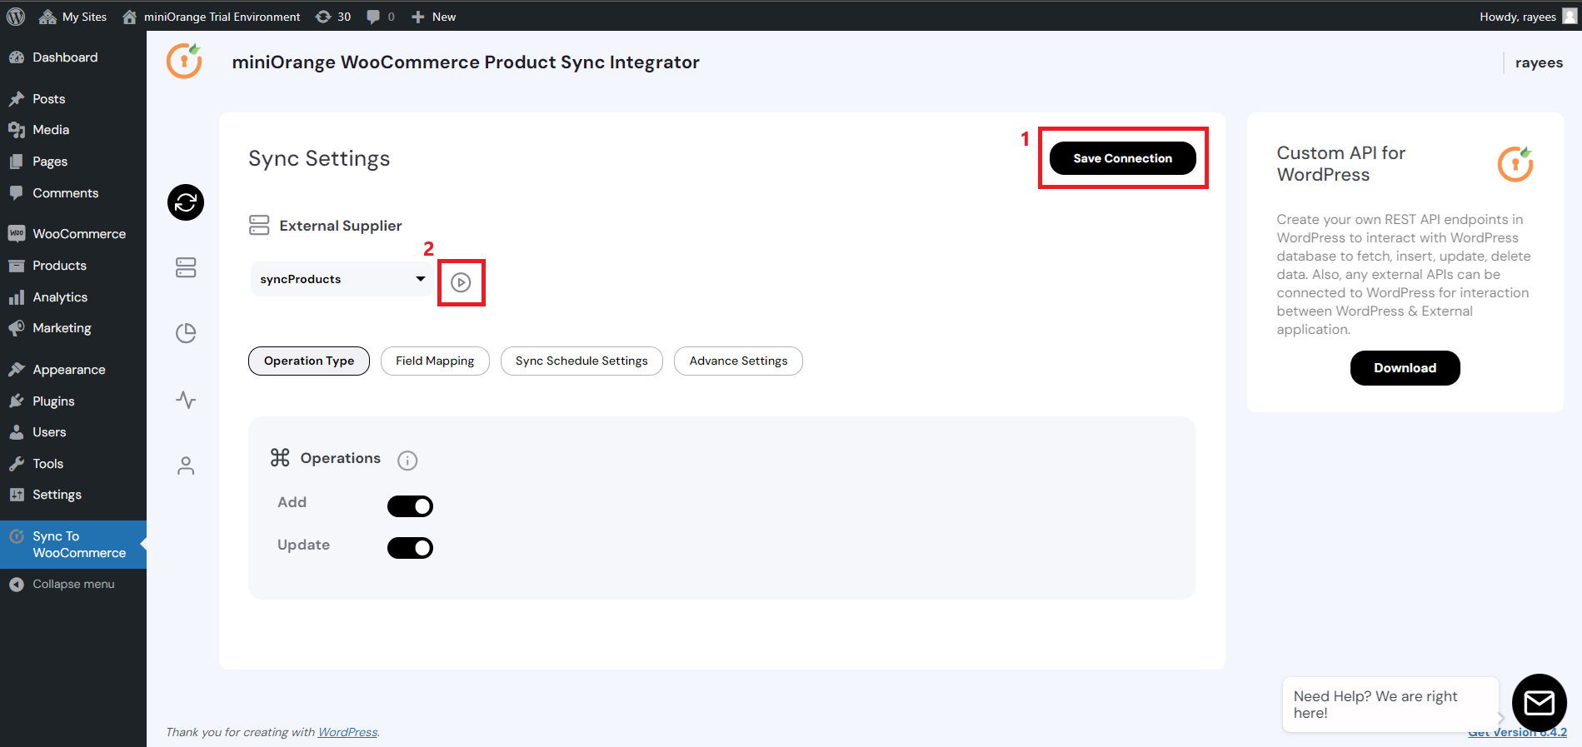Click the Operations command icon
The width and height of the screenshot is (1582, 747).
[280, 457]
